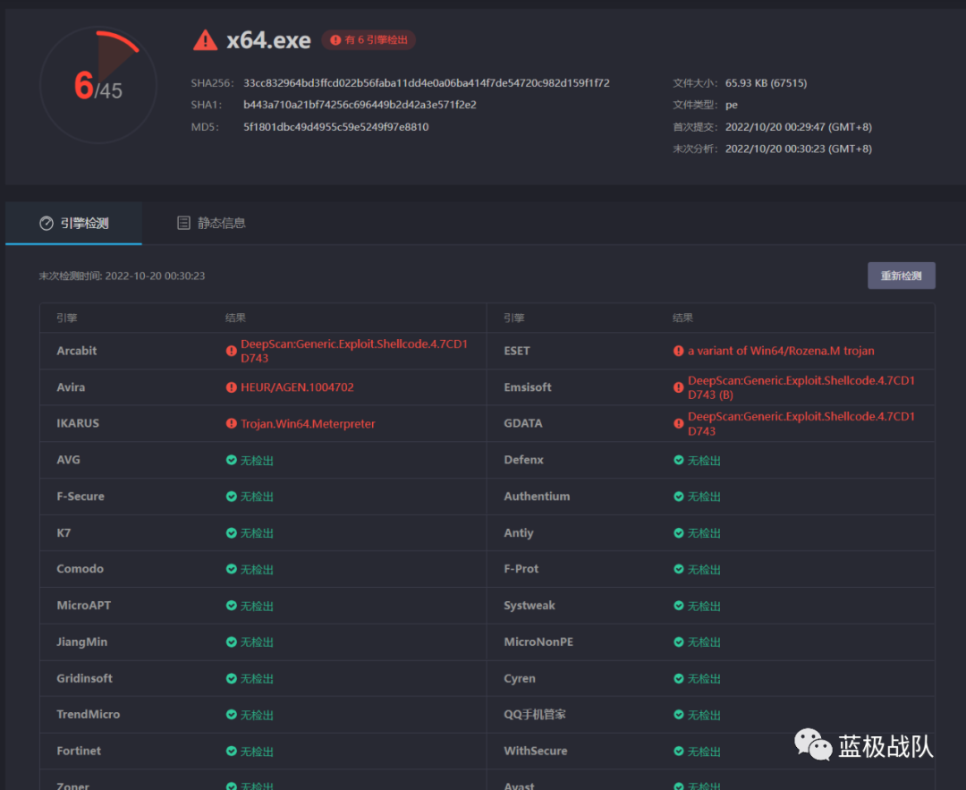Click the GDATA red alert icon

pos(678,423)
